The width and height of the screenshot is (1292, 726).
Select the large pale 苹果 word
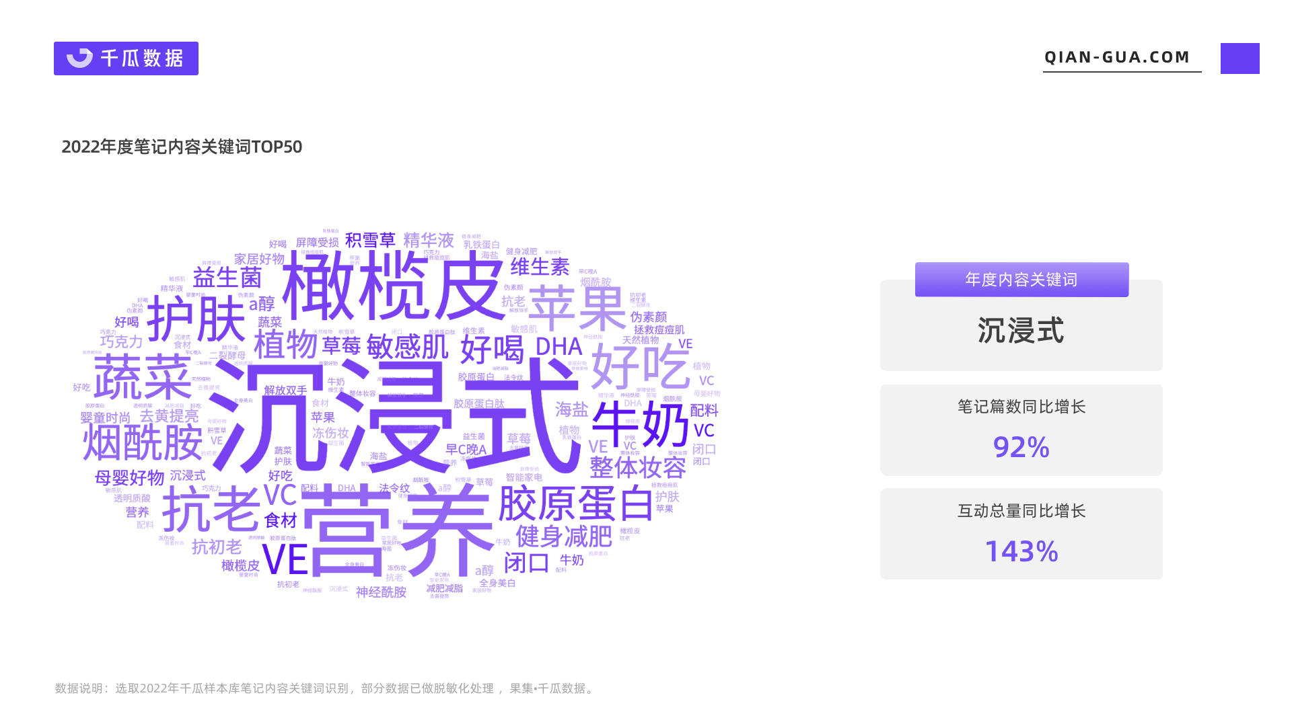tap(577, 308)
